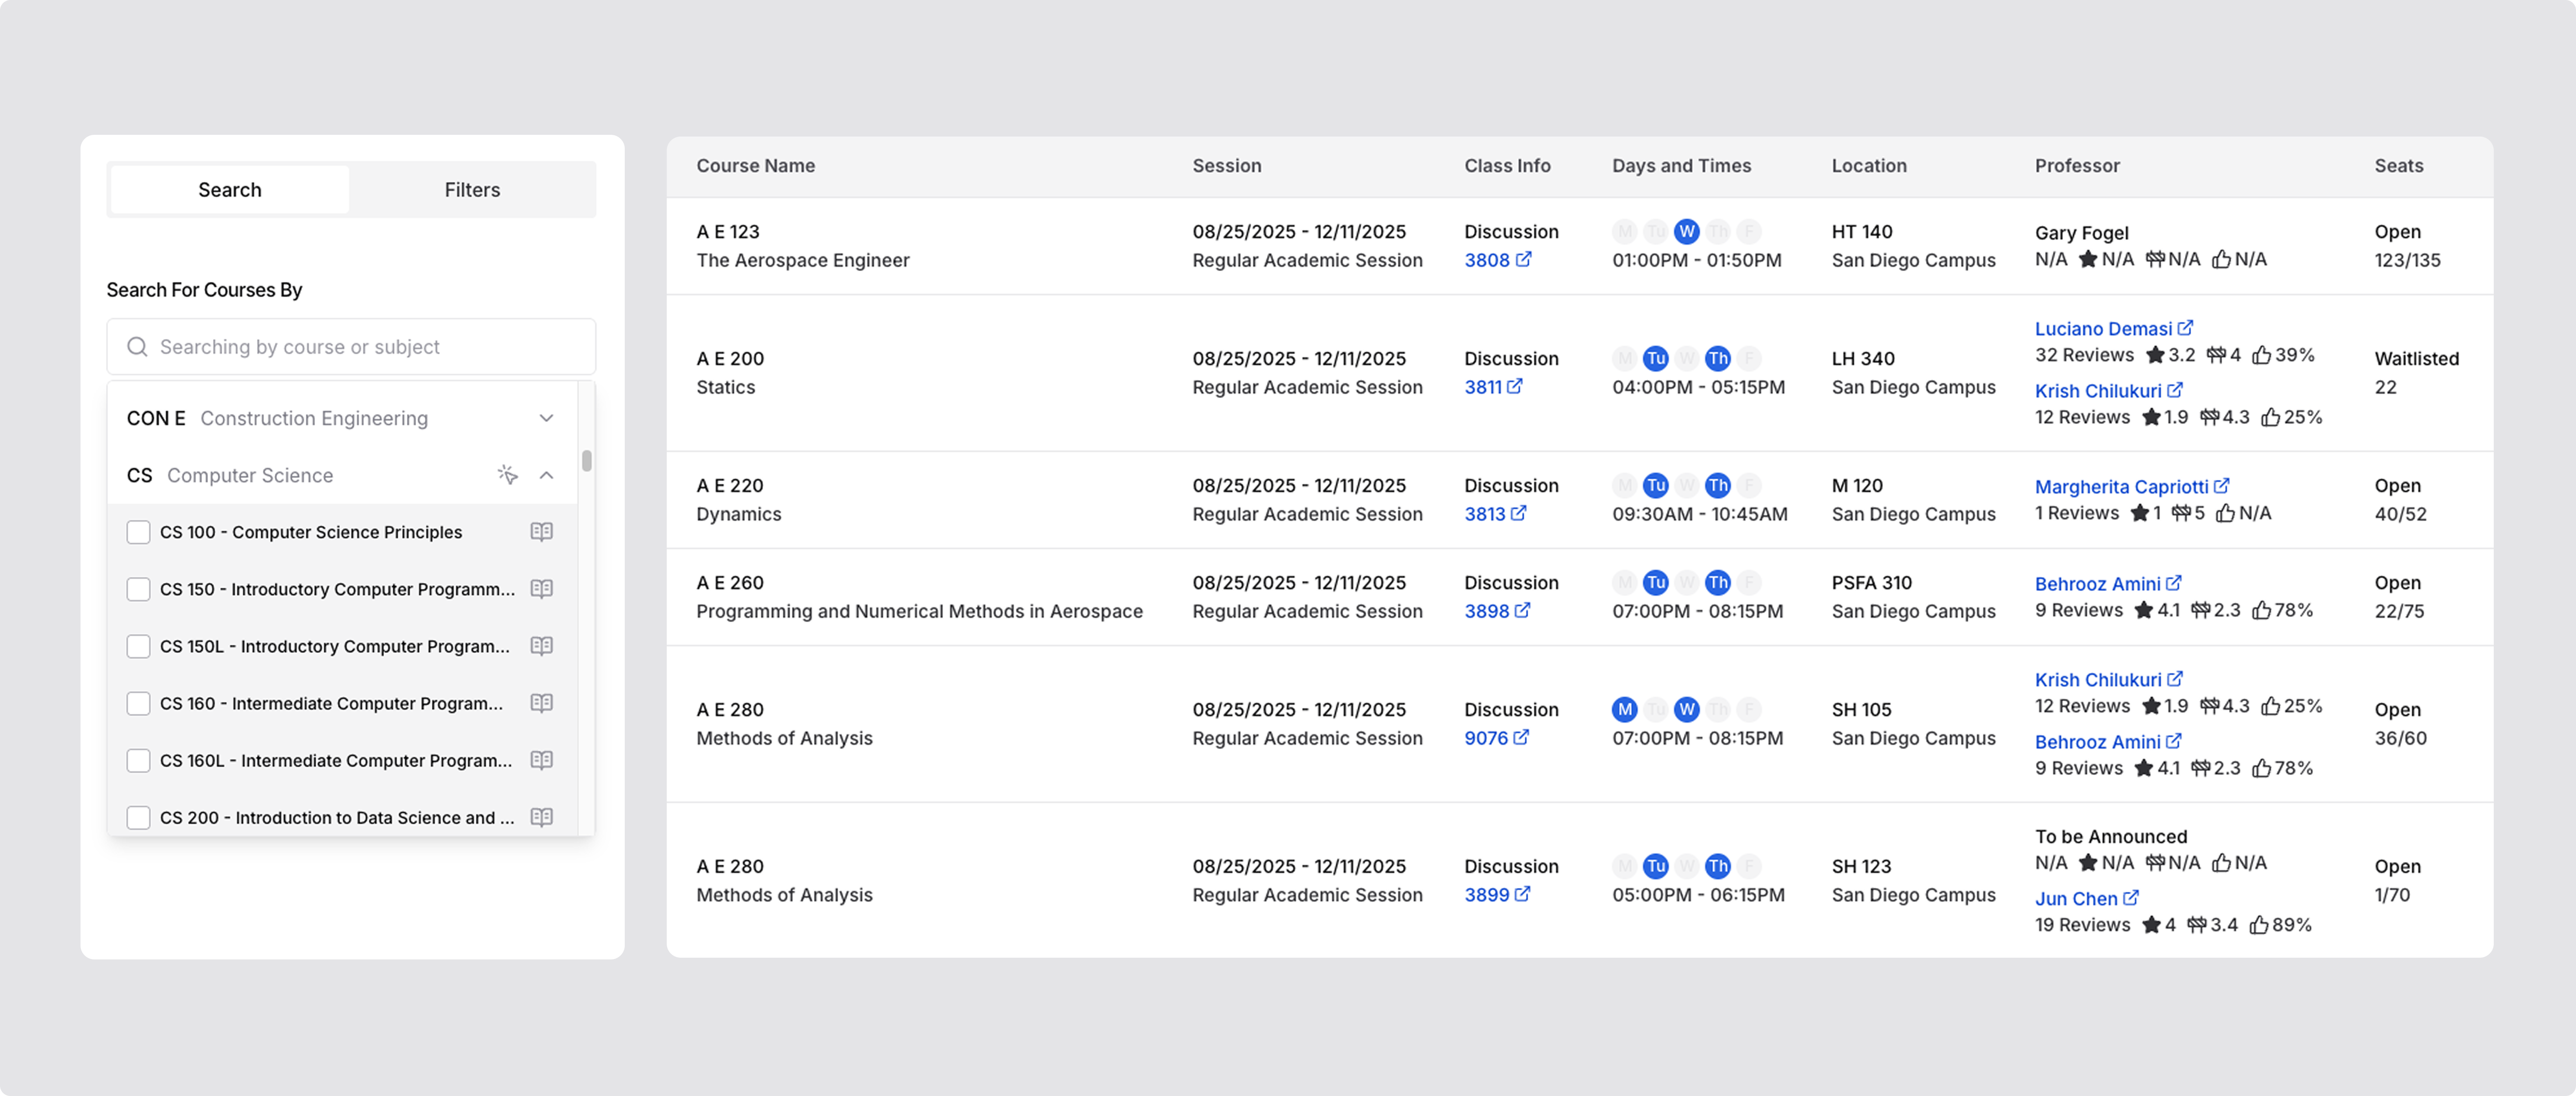Click book icon next to CS 160L
The height and width of the screenshot is (1096, 2576).
click(541, 760)
